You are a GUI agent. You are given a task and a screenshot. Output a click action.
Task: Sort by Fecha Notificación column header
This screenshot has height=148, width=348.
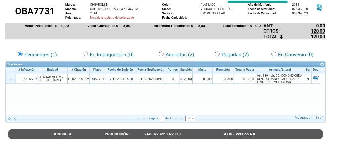coord(151,70)
